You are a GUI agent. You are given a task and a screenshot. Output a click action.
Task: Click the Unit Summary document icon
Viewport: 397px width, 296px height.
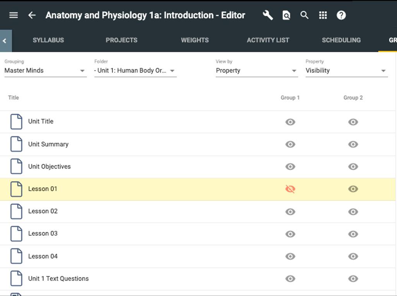click(x=16, y=144)
